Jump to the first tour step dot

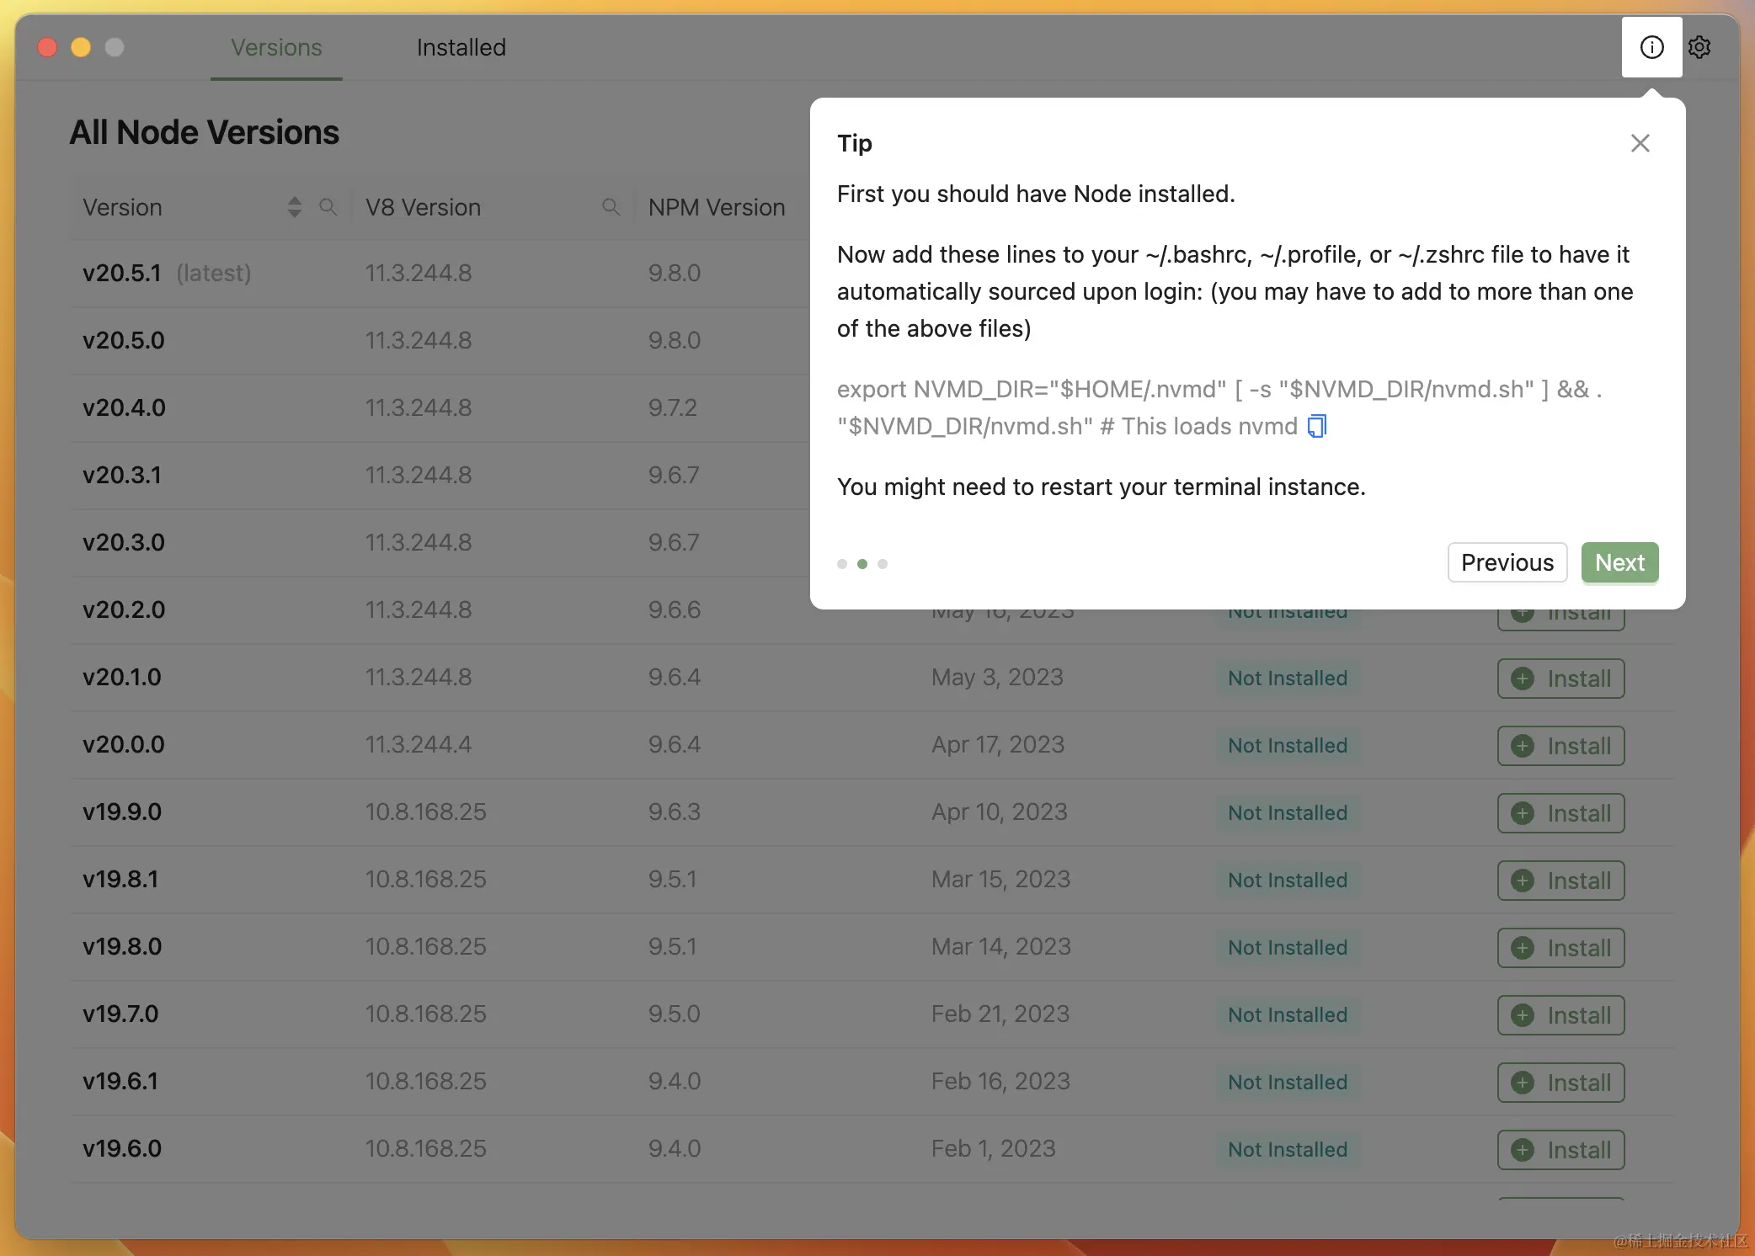coord(842,564)
